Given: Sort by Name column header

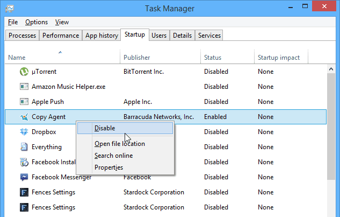Looking at the screenshot, I should [x=62, y=57].
